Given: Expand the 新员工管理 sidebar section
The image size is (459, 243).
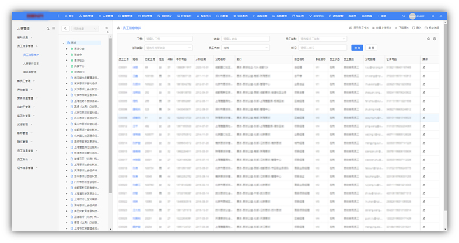Looking at the screenshot, I should [26, 81].
